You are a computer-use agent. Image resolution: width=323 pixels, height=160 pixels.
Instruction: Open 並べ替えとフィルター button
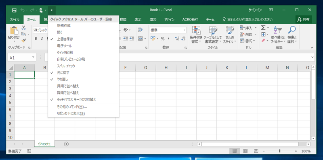pyautogui.click(x=278, y=35)
